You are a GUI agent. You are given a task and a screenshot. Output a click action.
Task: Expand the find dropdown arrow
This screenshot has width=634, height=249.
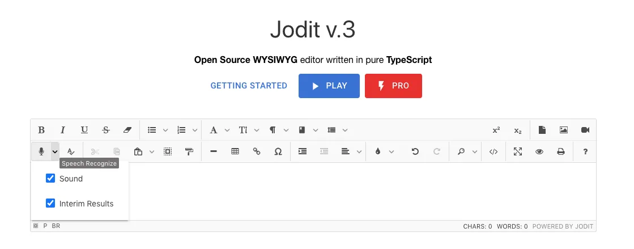(475, 151)
